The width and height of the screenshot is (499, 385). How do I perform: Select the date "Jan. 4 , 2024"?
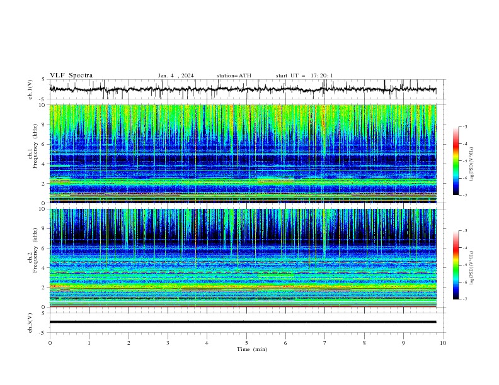[176, 75]
